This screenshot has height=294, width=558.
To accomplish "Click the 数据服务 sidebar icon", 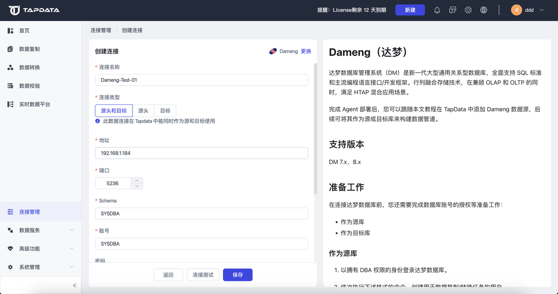I will coord(10,230).
